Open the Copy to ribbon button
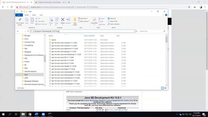The height and width of the screenshot is (117, 208). 57,21
